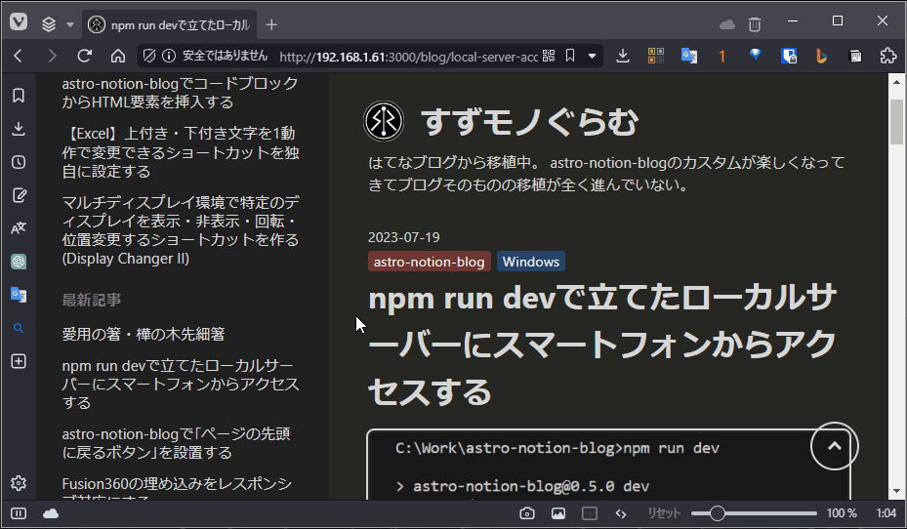This screenshot has width=907, height=529.
Task: Click the QR code icon in address bar
Action: pos(549,57)
